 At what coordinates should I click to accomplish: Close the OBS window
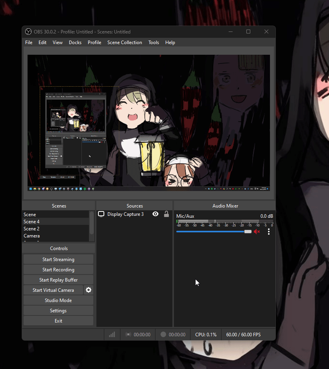tap(266, 32)
